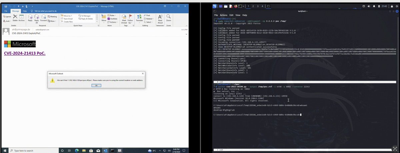Select the Outlook icon on the taskbar
This screenshot has height=153, width=400.
tap(105, 151)
